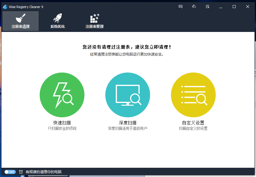Maximize the Wise Registry Cleaner window
This screenshot has width=256, height=177.
pos(234,7)
